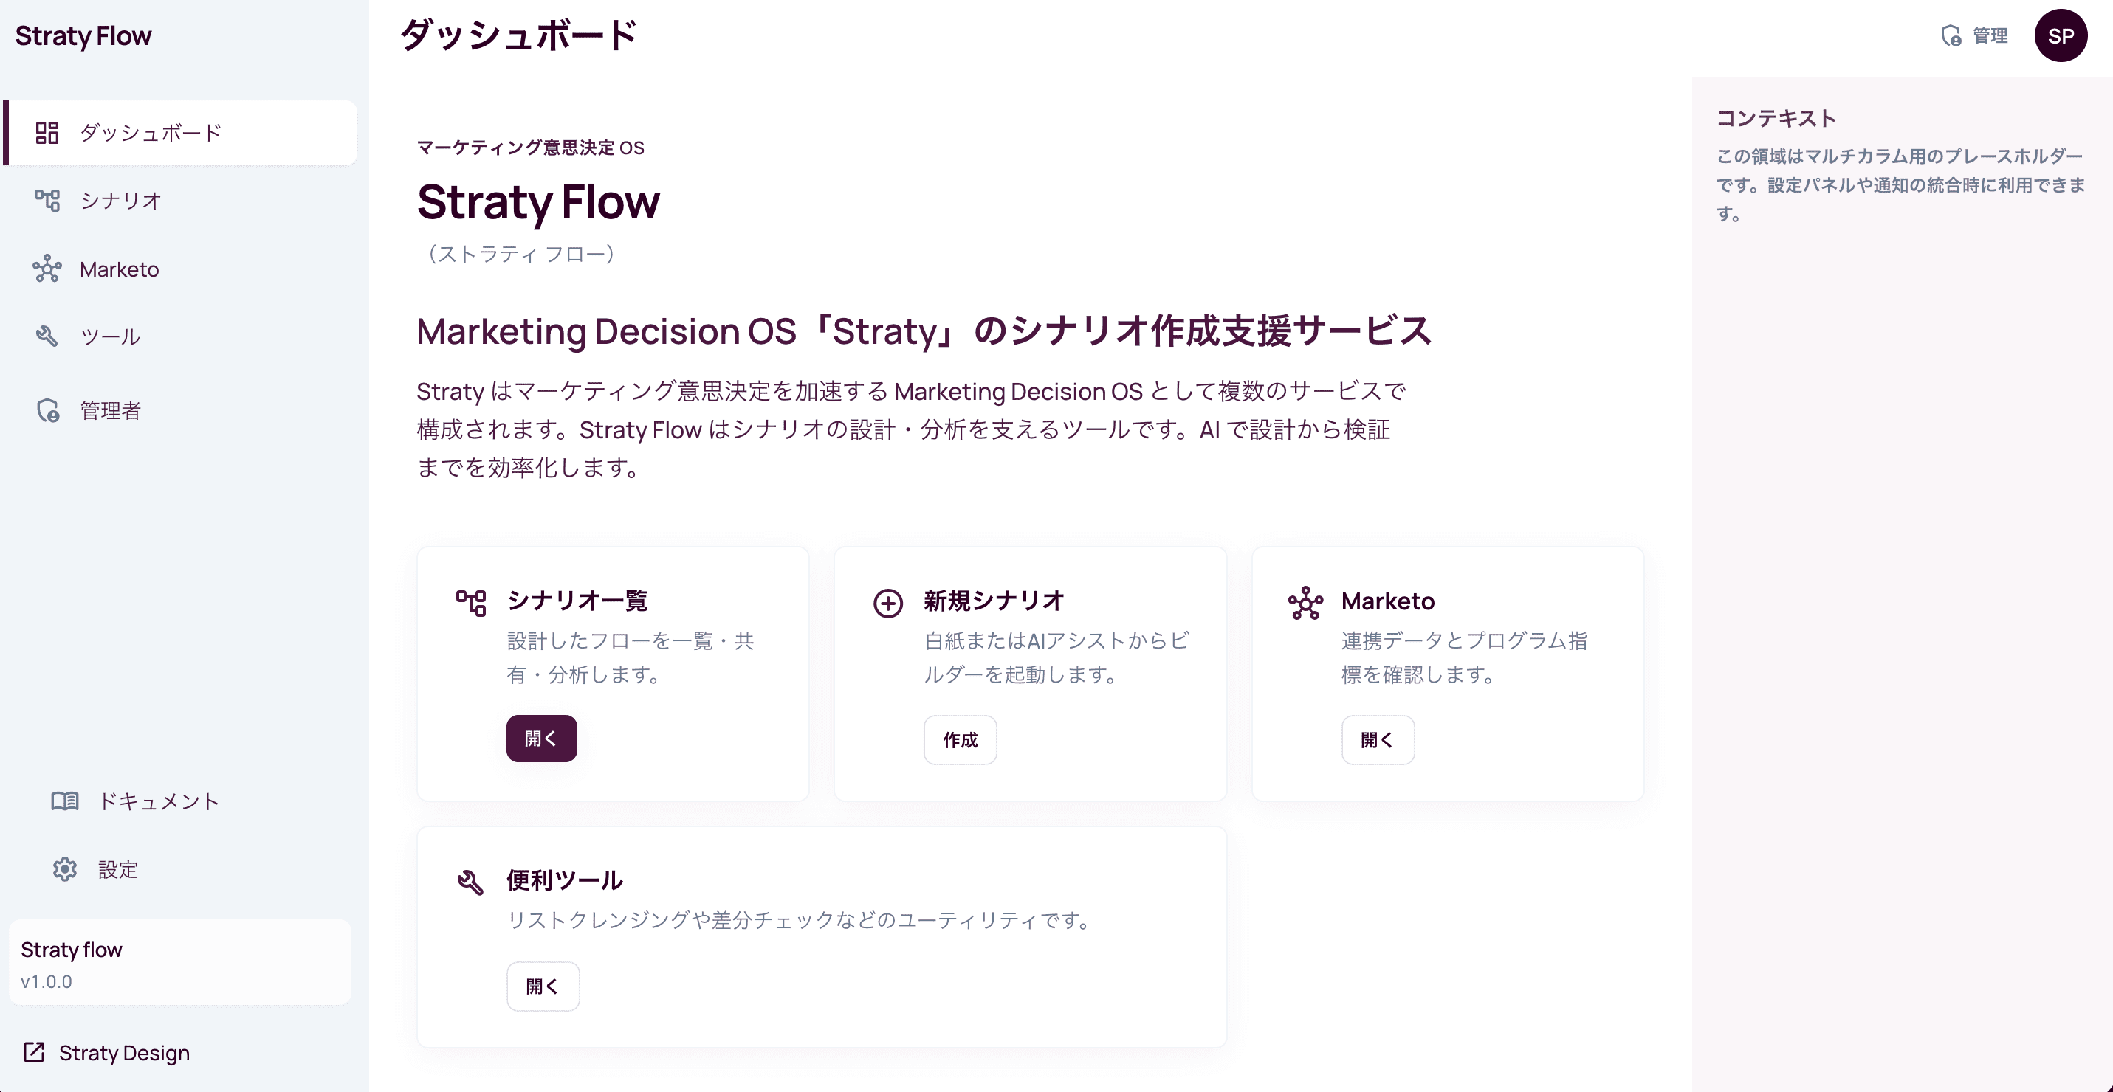Click the ダッシュボード page title
The height and width of the screenshot is (1092, 2113).
tap(518, 35)
